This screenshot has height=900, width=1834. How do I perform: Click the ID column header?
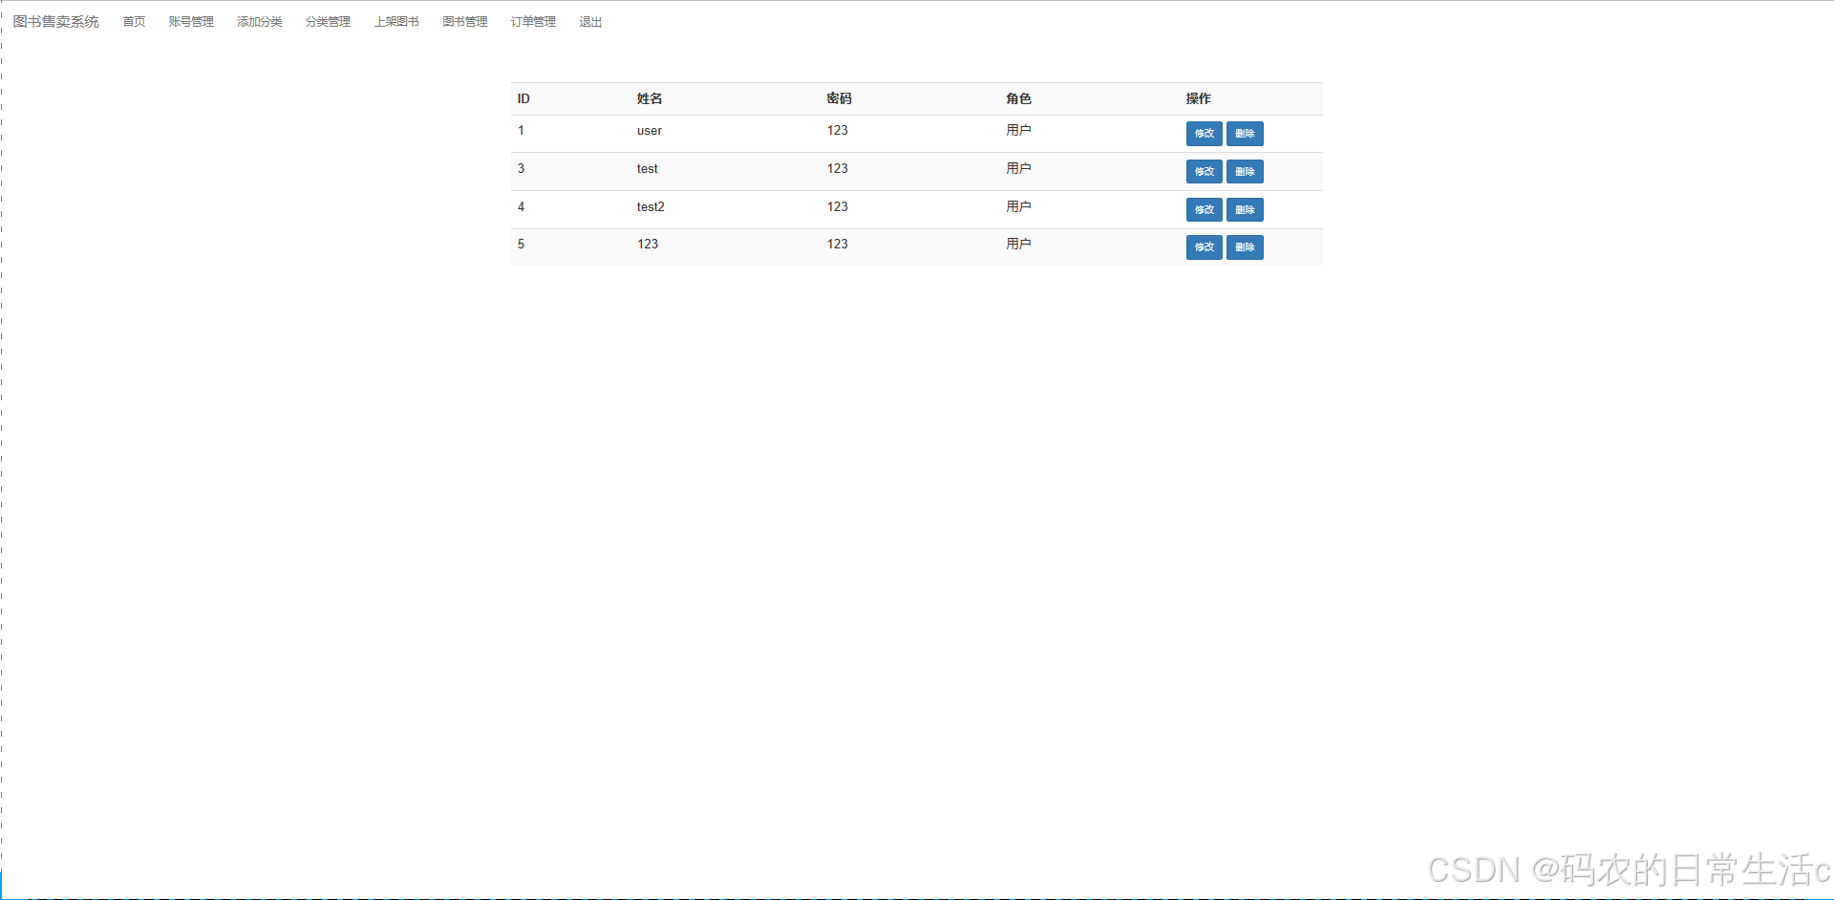pyautogui.click(x=522, y=98)
